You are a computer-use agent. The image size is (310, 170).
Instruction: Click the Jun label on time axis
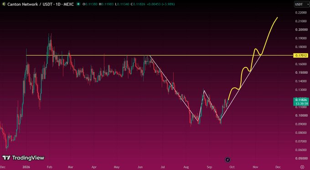pos(140,167)
